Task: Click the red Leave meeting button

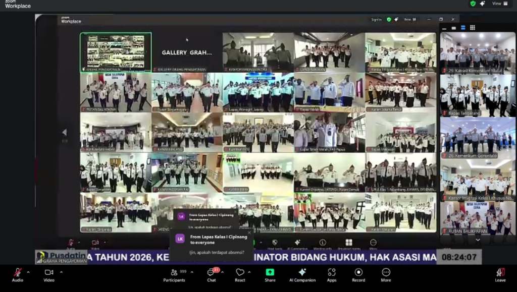Action: pos(500,273)
